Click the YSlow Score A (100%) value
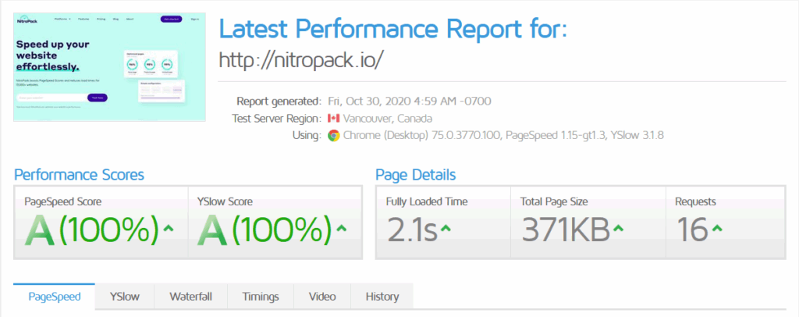 (265, 228)
